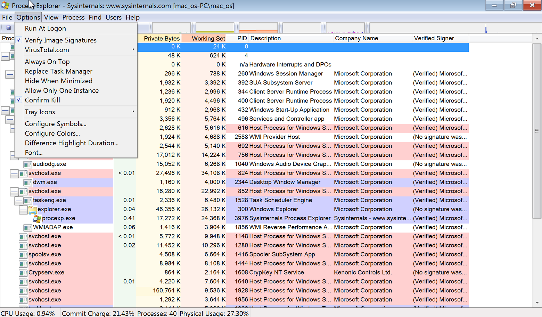Open Difference Highlight Duration... dialog
This screenshot has height=317, width=542.
pos(76,143)
